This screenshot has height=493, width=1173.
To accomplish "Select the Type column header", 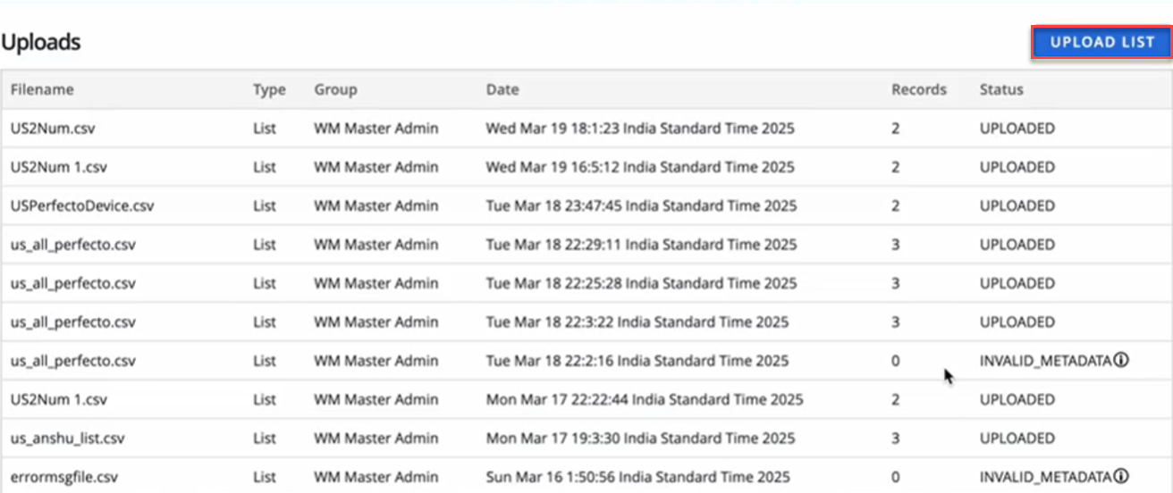I will 269,89.
